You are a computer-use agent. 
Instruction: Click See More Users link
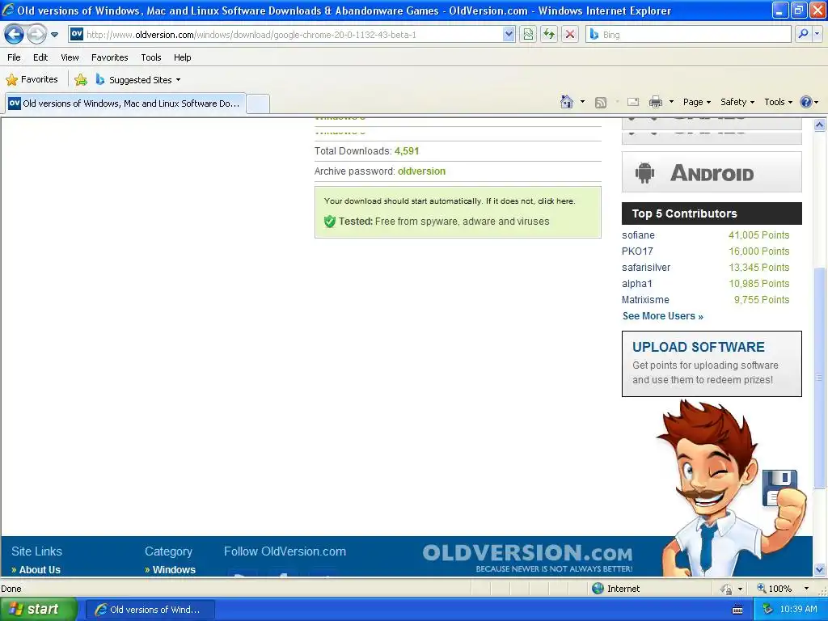click(x=663, y=316)
